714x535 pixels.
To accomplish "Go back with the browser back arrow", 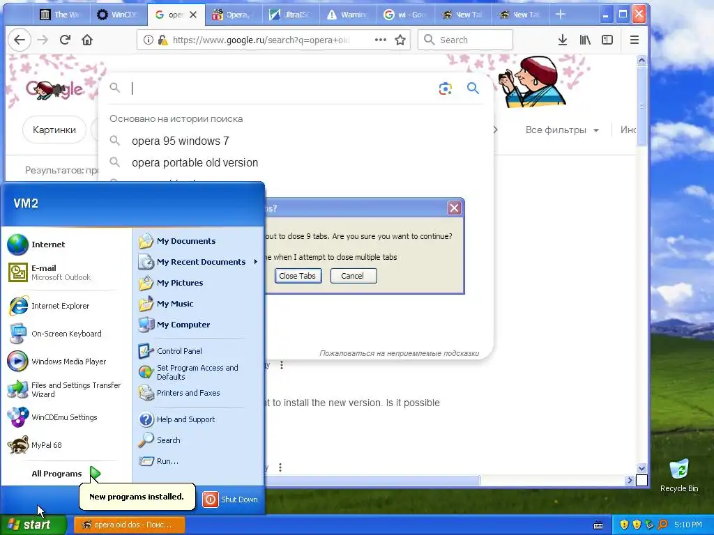I will point(19,40).
